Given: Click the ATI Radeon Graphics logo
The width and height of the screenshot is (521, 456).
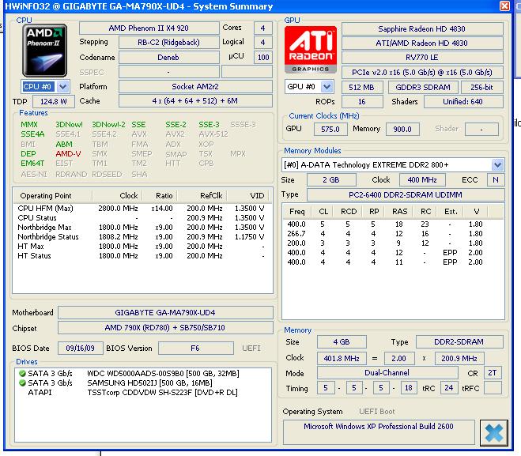Looking at the screenshot, I should pos(311,50).
